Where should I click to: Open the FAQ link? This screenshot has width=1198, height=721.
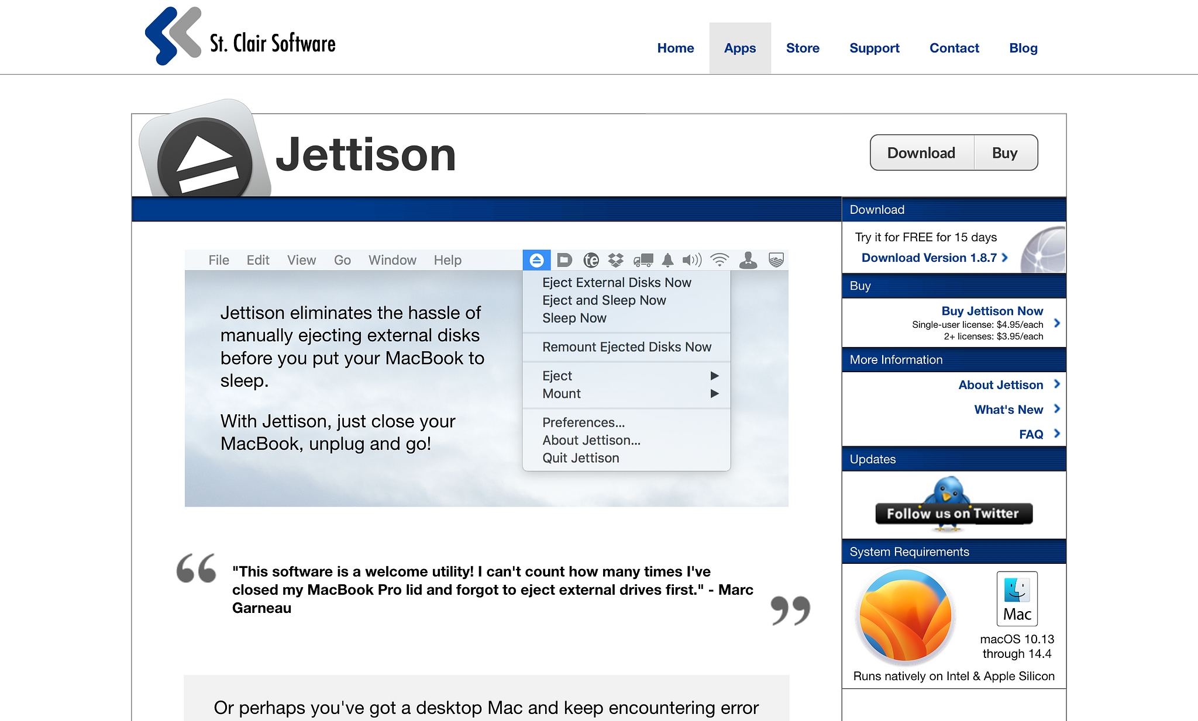coord(1031,434)
